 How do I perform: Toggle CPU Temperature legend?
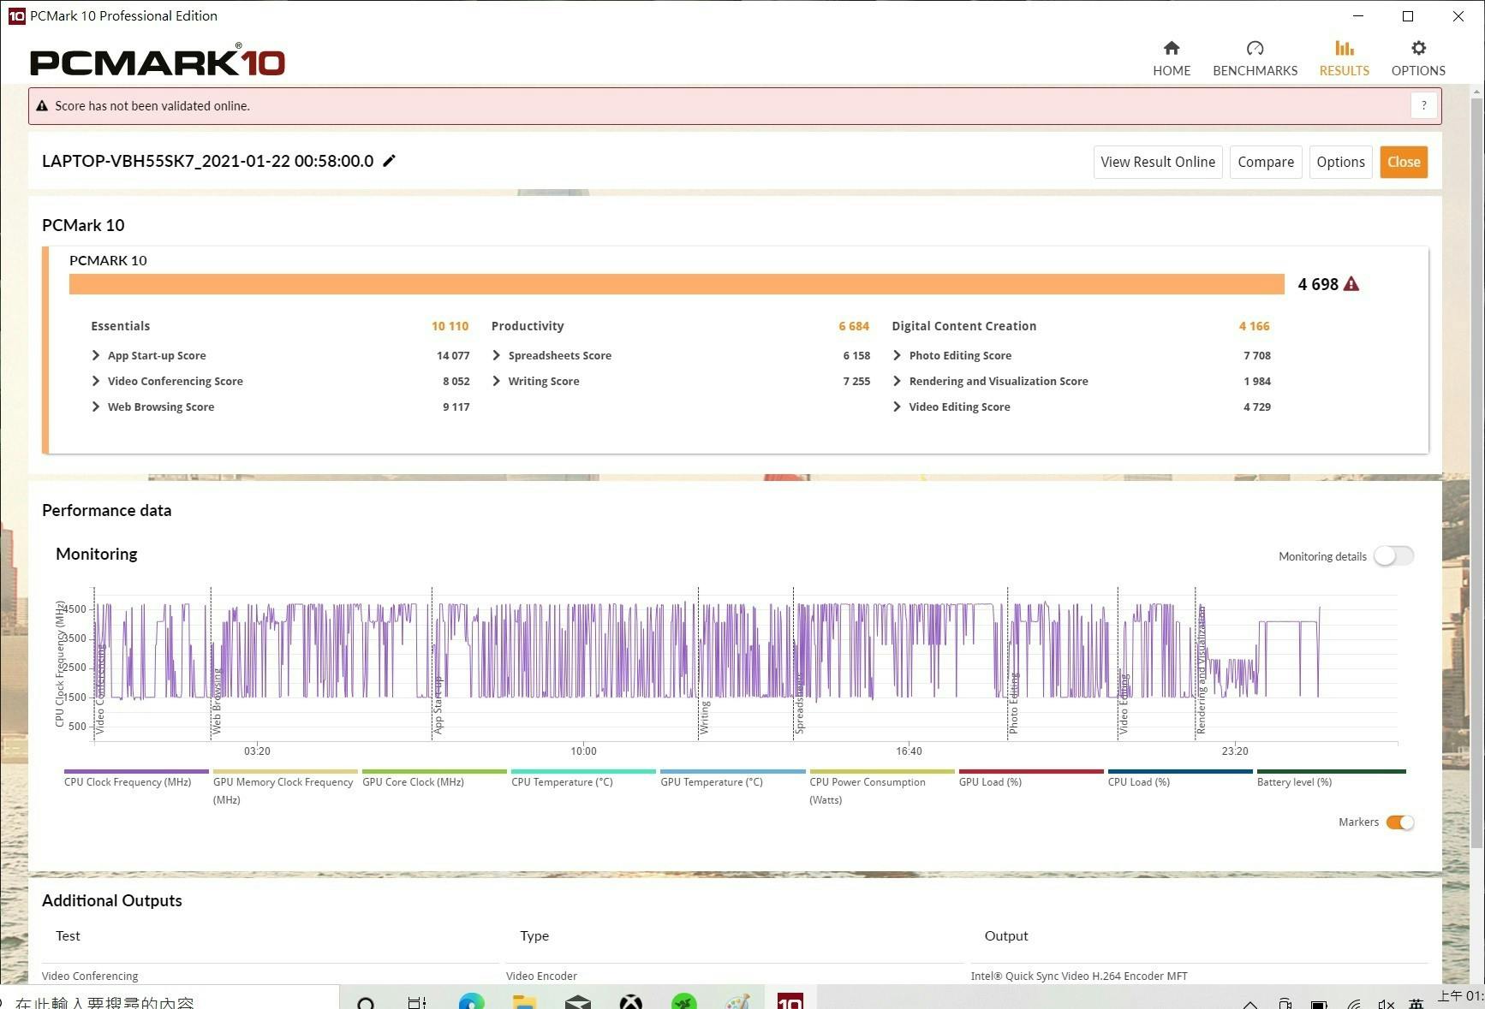coord(583,778)
